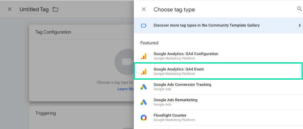Screen dimensions: 303x129
Task: Click the folder icon beside Untitled Tag
Action: [x=55, y=9]
